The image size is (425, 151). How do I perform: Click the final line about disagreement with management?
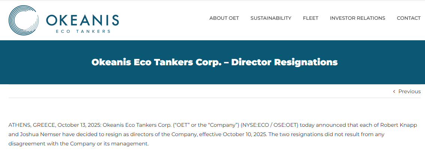pos(78,143)
